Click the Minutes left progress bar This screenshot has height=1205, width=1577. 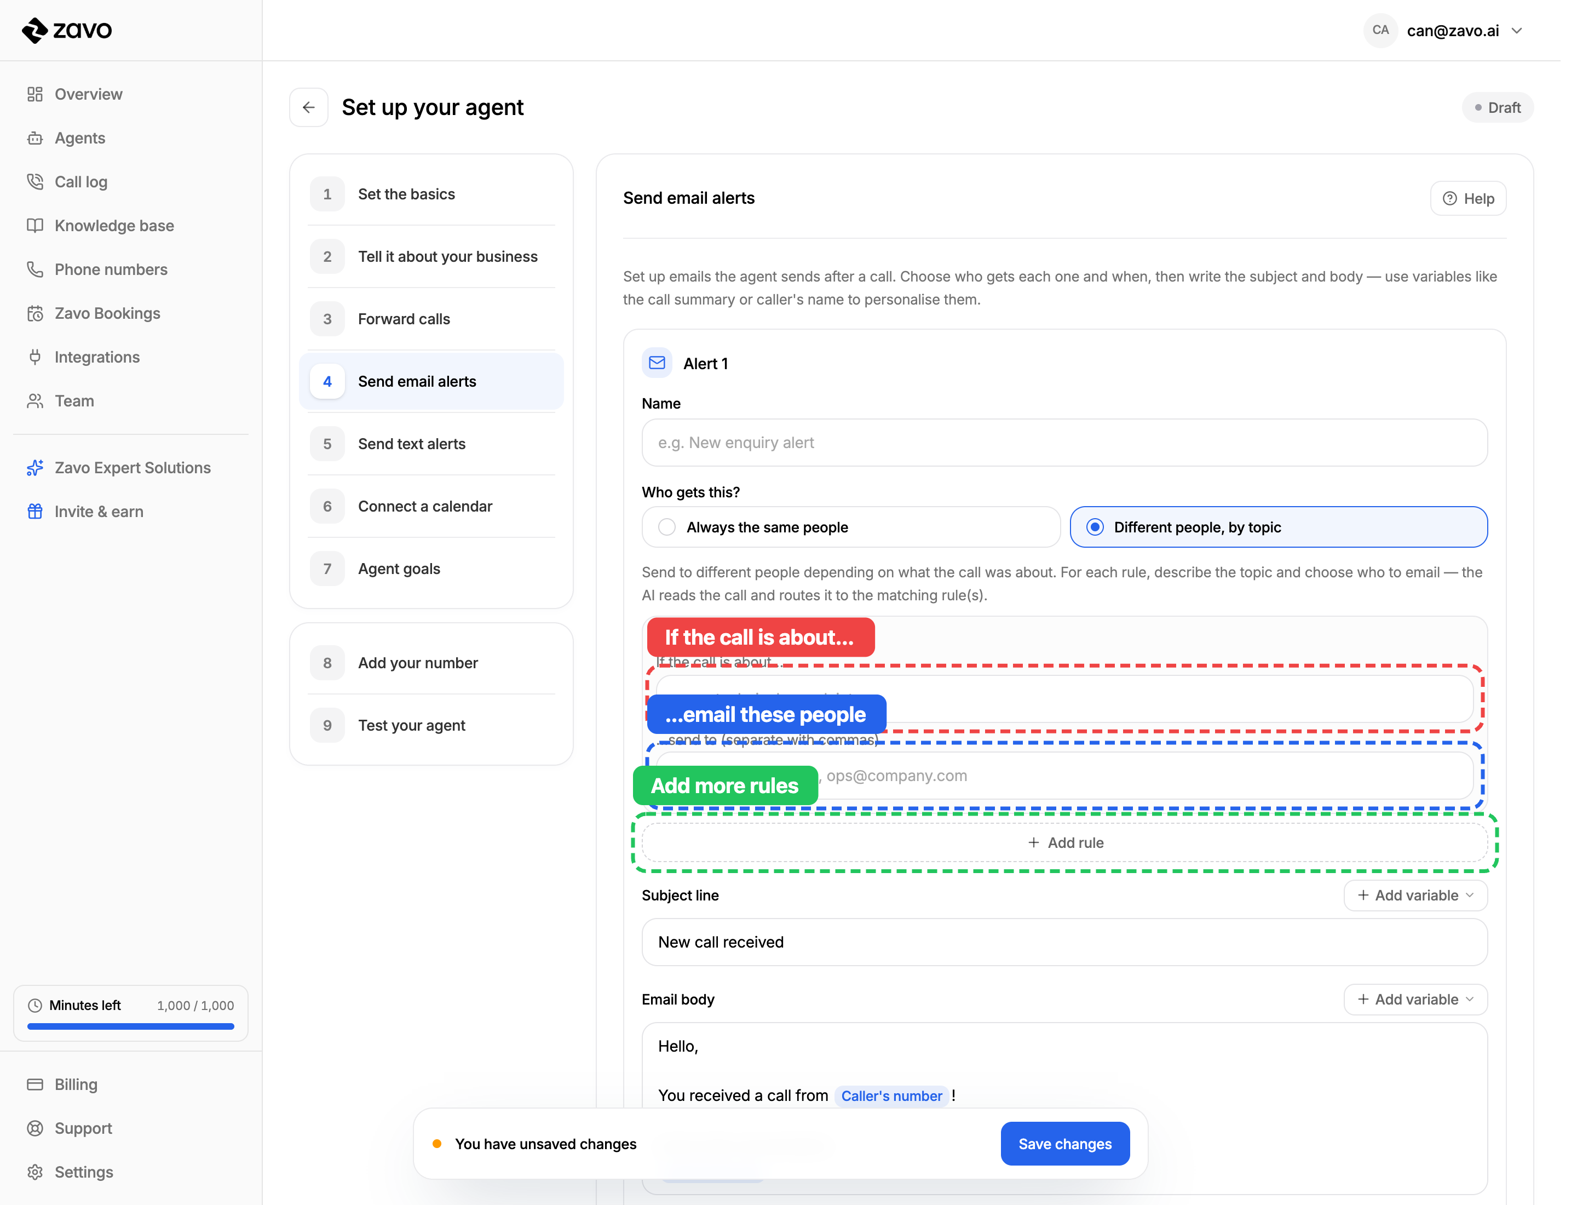[x=130, y=1027]
